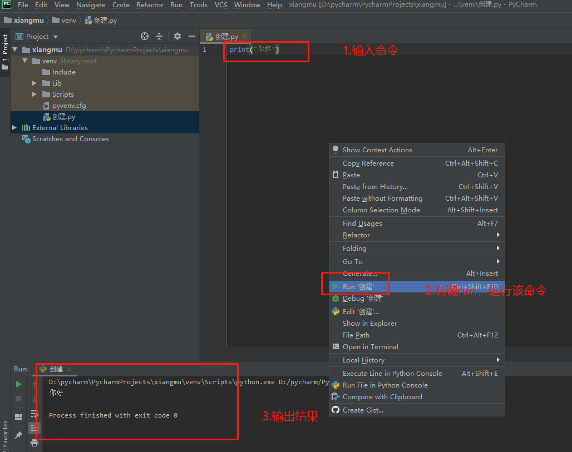
Task: Hide the Project panel with minus icon
Action: (192, 36)
